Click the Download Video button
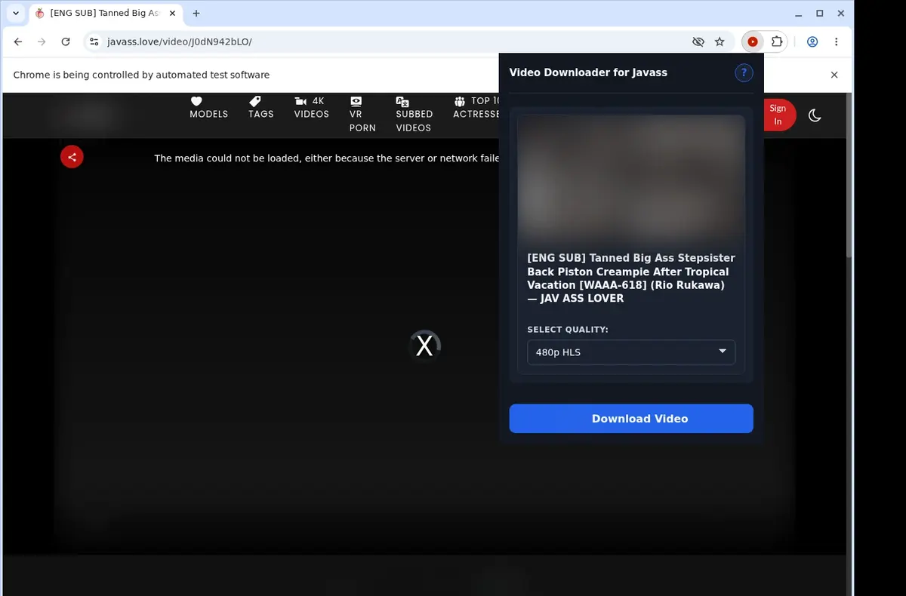Screen dimensions: 906x596 [x=631, y=419]
